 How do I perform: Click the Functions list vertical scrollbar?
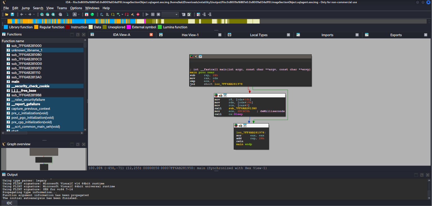(x=85, y=85)
